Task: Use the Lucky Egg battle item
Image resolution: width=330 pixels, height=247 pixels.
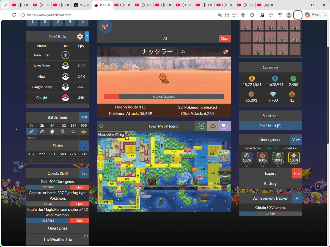Action: [x=52, y=132]
